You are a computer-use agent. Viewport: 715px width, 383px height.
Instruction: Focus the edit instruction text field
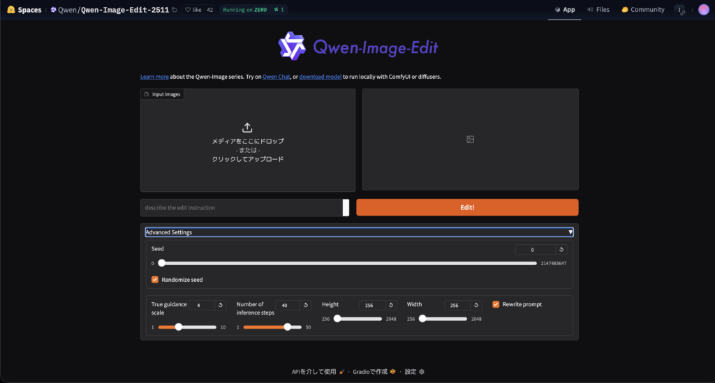tap(241, 208)
